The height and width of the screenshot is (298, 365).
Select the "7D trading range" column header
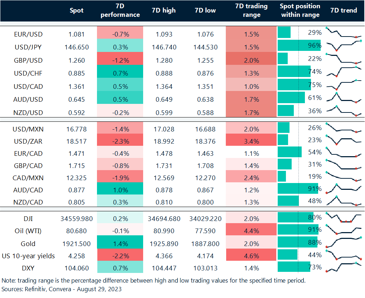[x=251, y=10]
